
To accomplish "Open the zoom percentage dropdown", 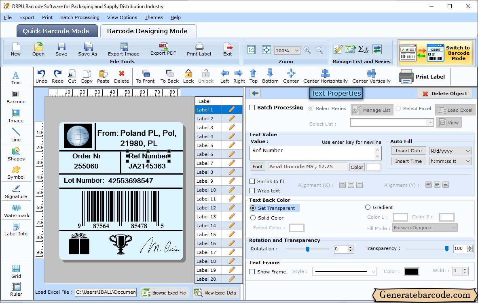I will 296,50.
